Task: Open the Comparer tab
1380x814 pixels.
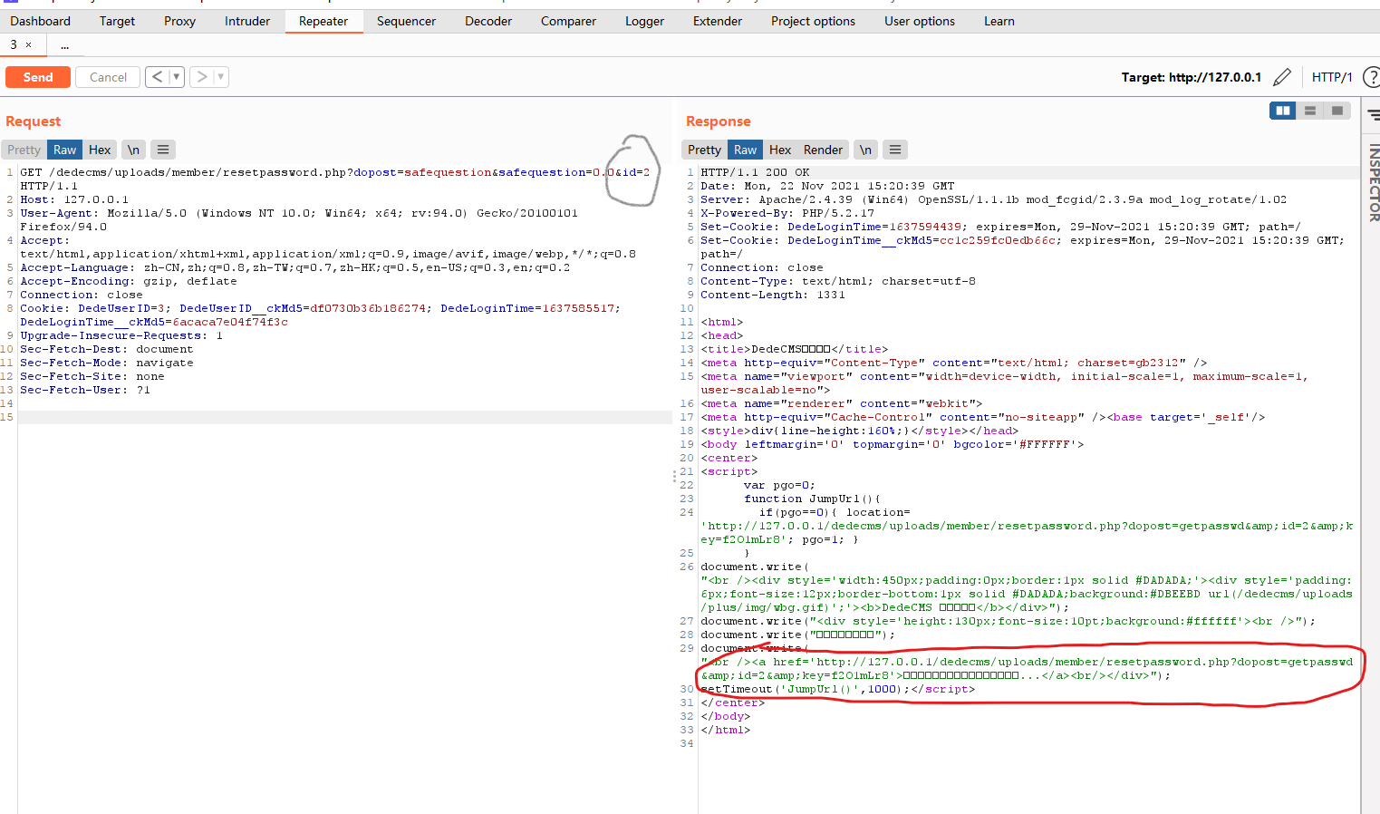Action: coord(568,21)
